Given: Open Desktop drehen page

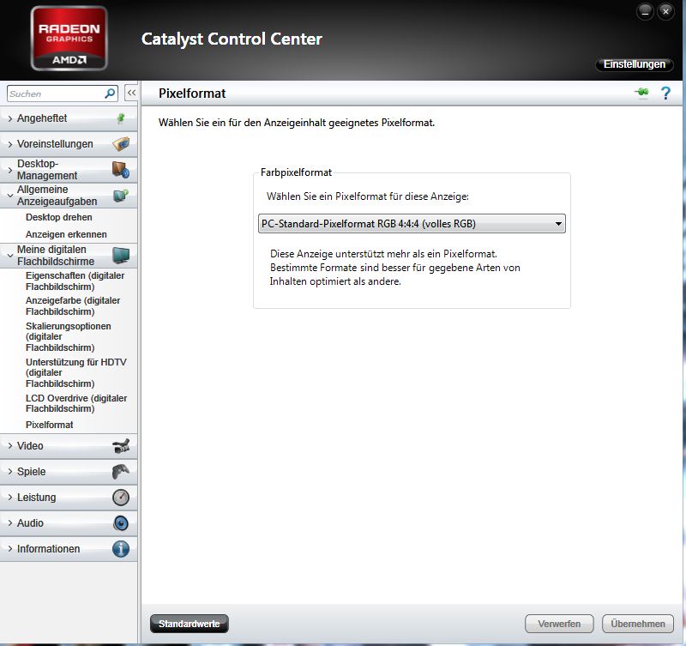Looking at the screenshot, I should 58,217.
